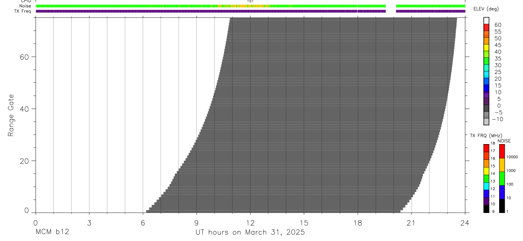This screenshot has width=523, height=241.
Task: Click the x-axis tick label '9'
Action: tap(196, 223)
